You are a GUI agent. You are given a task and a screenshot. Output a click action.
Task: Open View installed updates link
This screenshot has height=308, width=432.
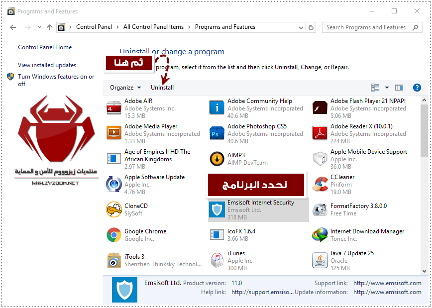click(47, 65)
